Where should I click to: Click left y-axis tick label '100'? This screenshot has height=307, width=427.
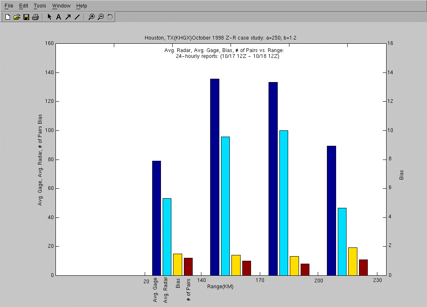[x=49, y=130]
